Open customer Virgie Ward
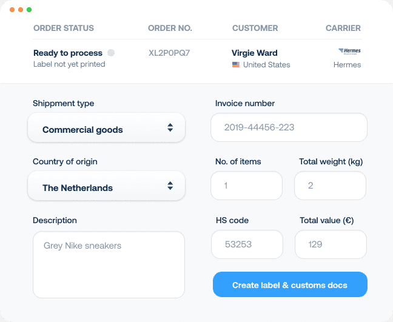Viewport: 393px width, 322px height. click(x=254, y=53)
